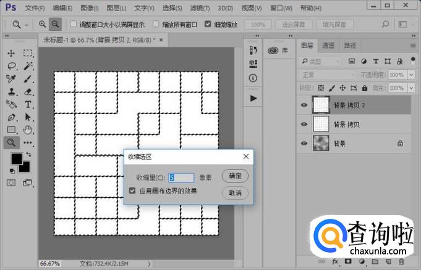Lock all layer attributes with padlock

[364, 88]
